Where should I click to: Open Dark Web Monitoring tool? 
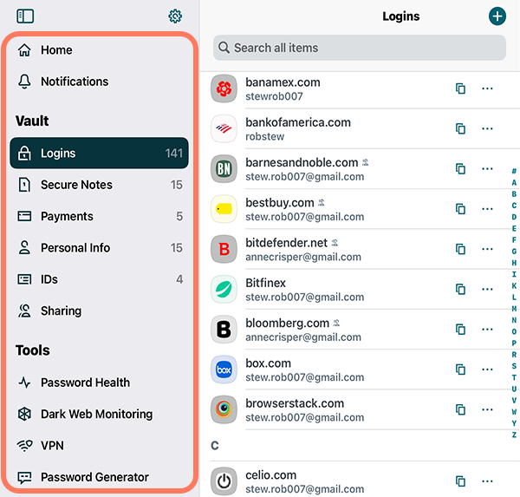(x=99, y=414)
